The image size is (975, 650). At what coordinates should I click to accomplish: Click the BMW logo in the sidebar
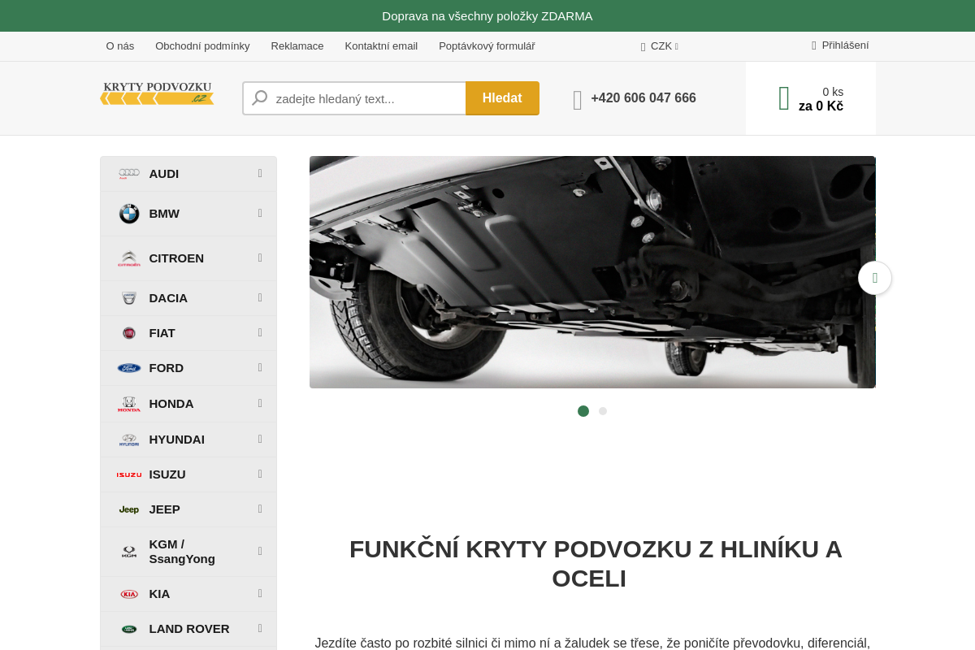pyautogui.click(x=129, y=214)
